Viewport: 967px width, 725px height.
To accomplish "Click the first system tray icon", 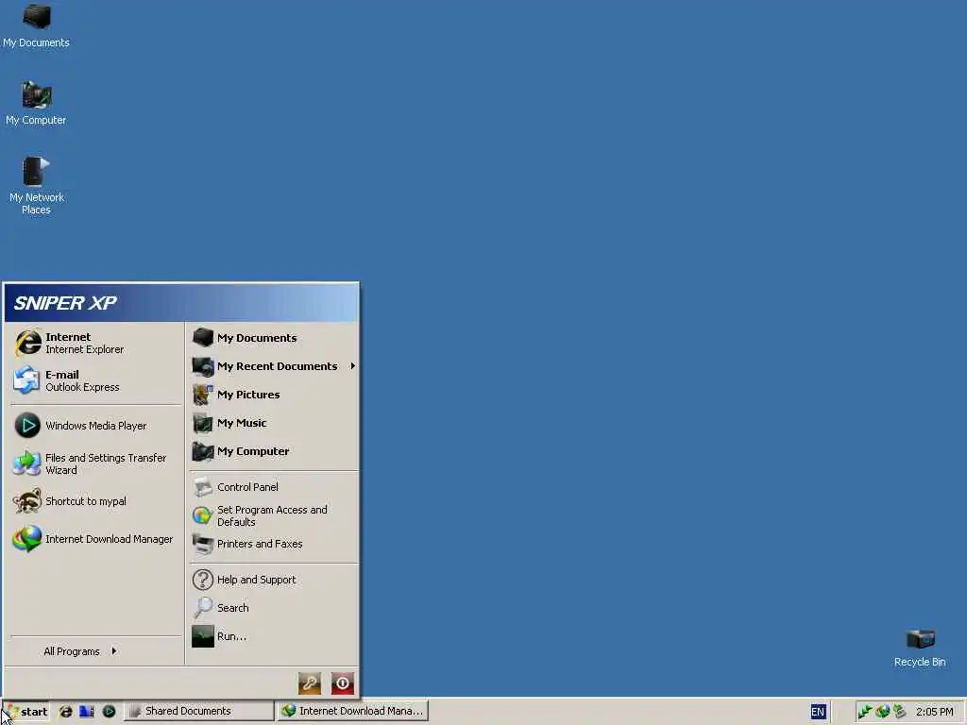I will click(x=865, y=712).
